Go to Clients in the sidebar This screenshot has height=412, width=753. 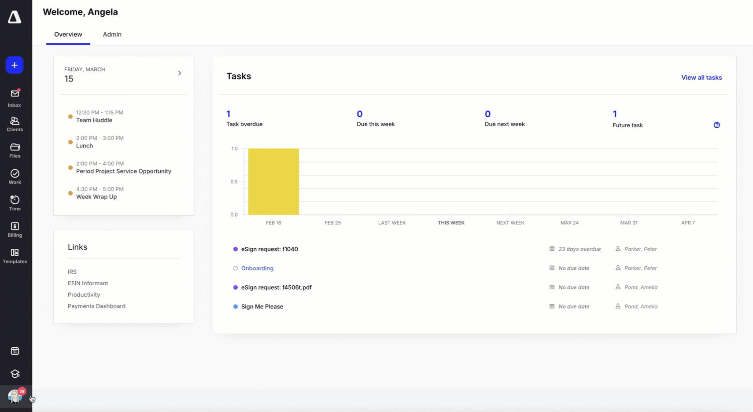[x=15, y=124]
